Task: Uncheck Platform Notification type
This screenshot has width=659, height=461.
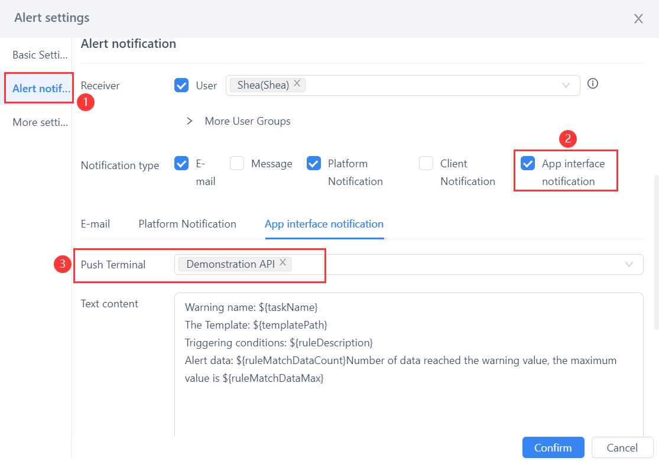Action: (314, 163)
